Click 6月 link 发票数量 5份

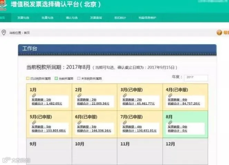click(x=87, y=127)
